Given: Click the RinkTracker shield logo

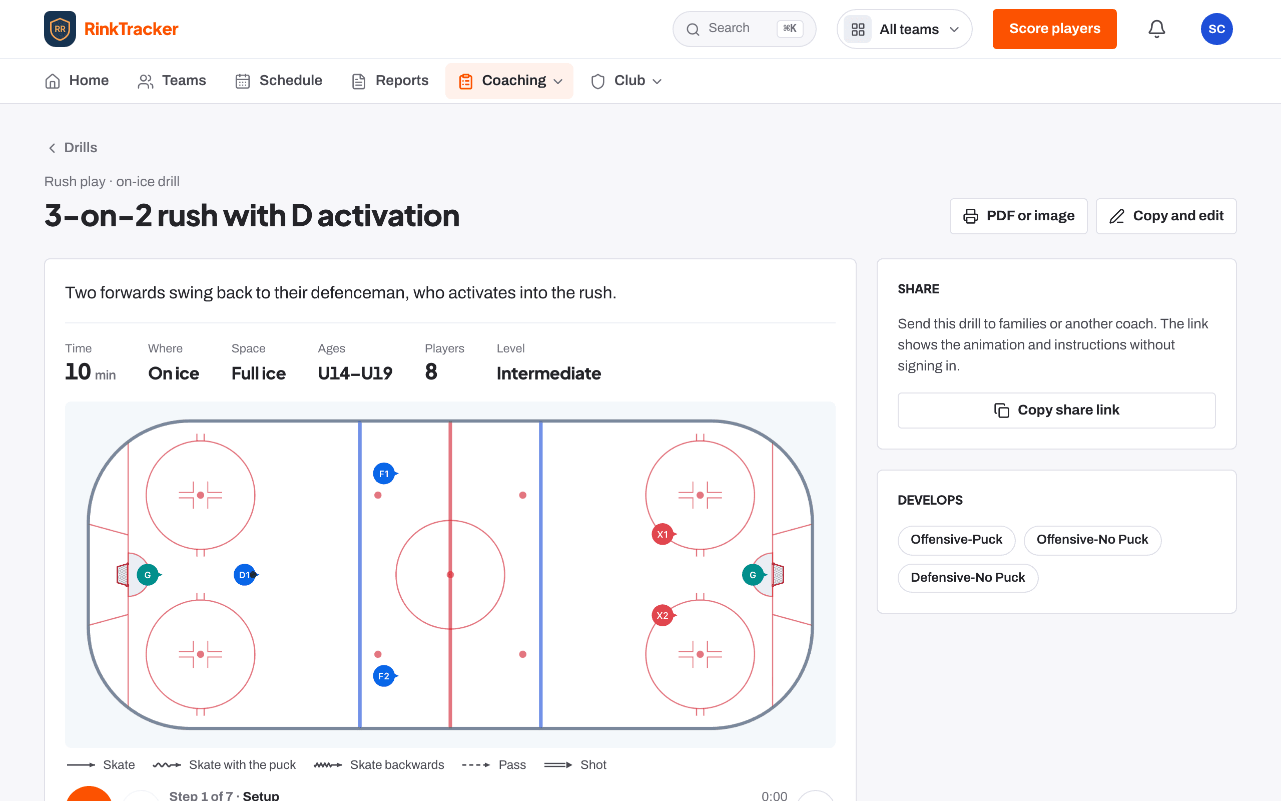Looking at the screenshot, I should [60, 29].
